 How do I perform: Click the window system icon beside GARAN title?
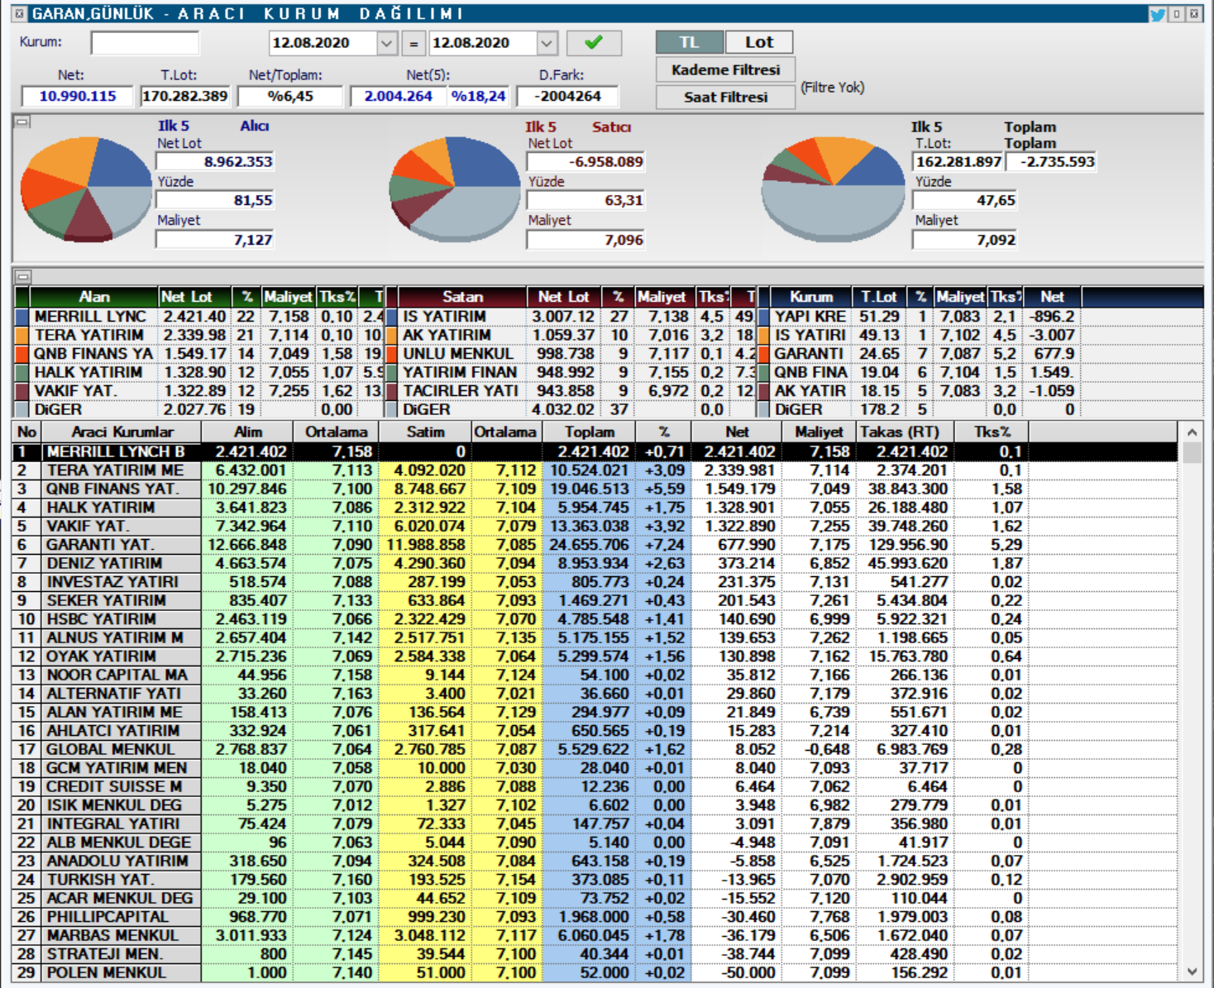pos(21,14)
